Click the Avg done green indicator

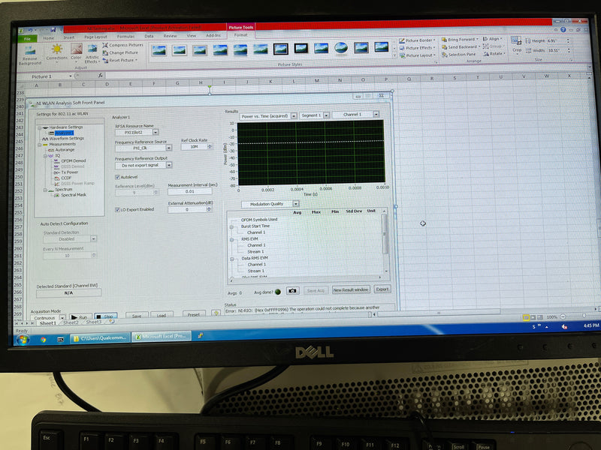tap(278, 292)
